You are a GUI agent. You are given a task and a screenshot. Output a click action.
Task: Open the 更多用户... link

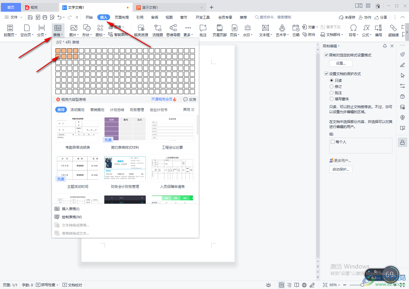[340, 160]
